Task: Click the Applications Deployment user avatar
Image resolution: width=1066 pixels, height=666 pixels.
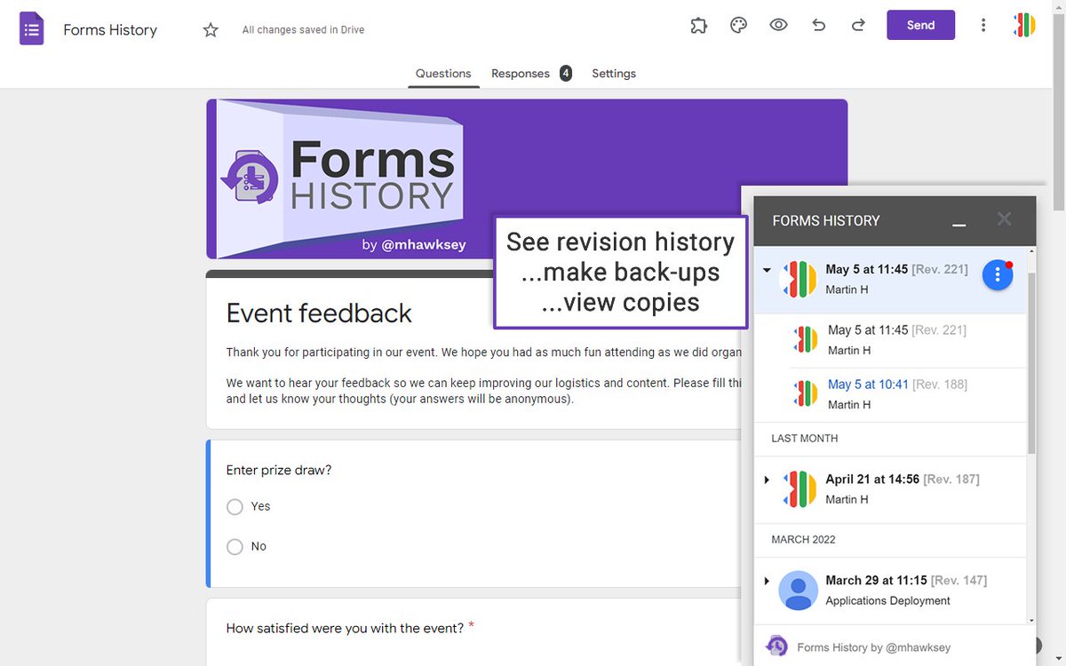Action: pyautogui.click(x=798, y=591)
